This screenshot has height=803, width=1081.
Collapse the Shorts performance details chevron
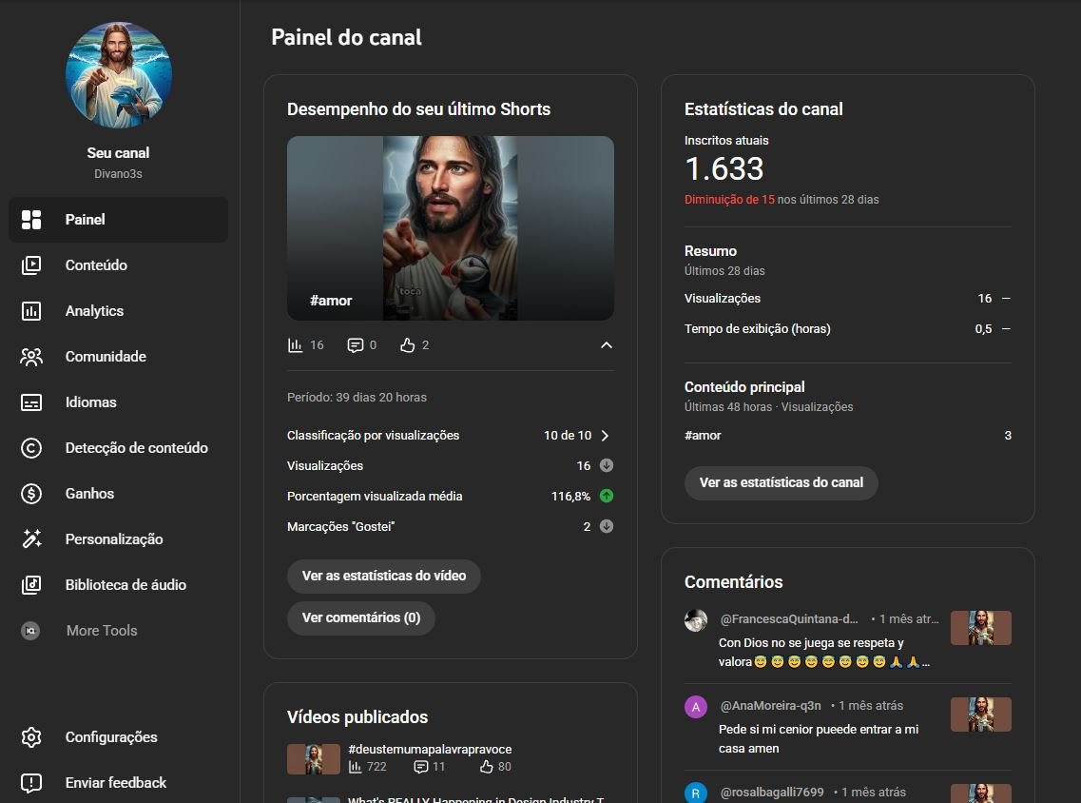[x=607, y=345]
